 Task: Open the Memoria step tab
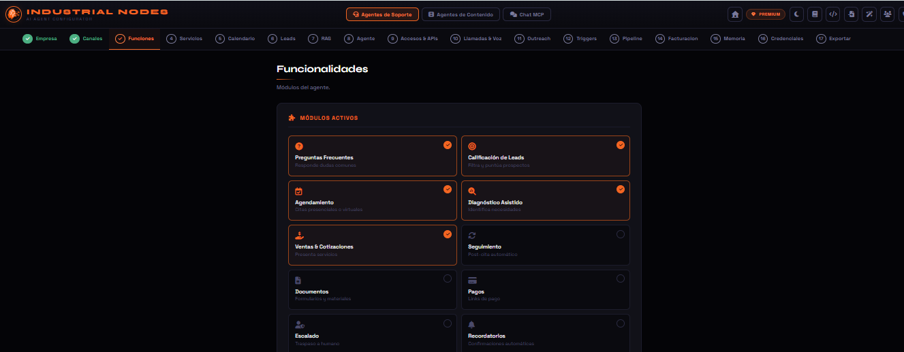(728, 39)
